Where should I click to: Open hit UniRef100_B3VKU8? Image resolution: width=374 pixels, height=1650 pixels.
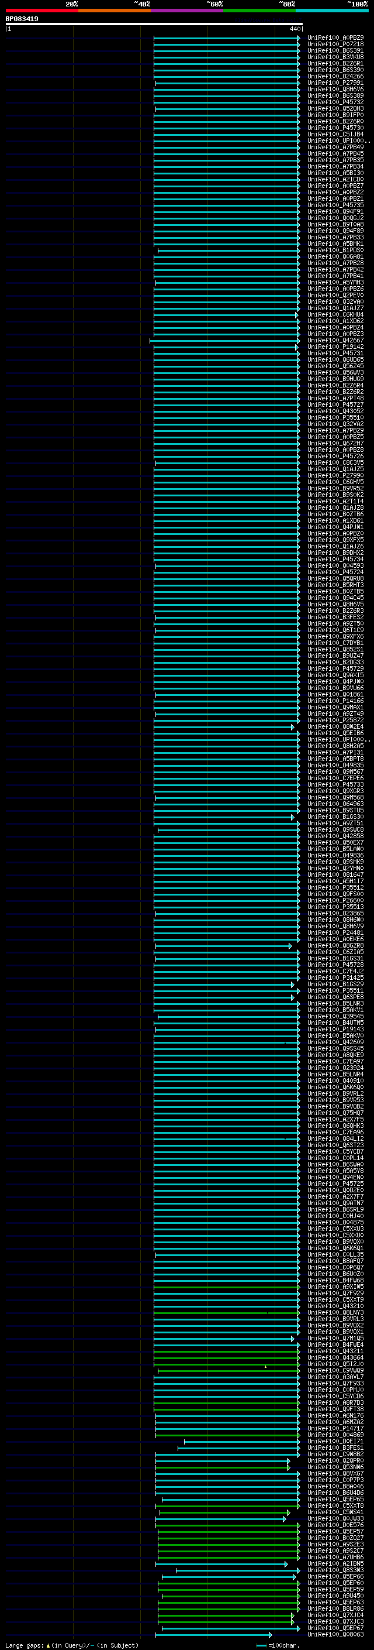pos(335,57)
